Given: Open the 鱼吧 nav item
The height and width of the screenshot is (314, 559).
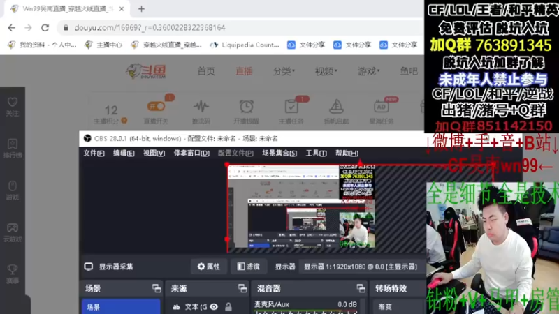Looking at the screenshot, I should 409,71.
